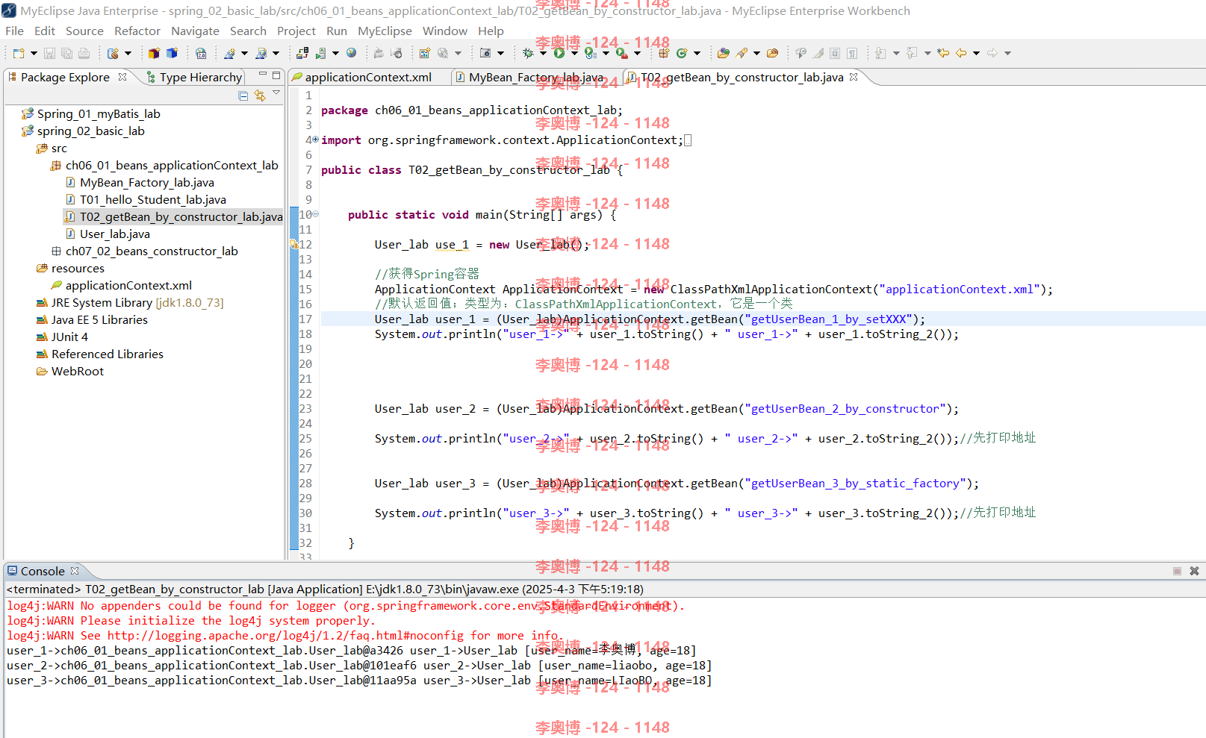Open the Search dropdown arrow

pyautogui.click(x=756, y=53)
